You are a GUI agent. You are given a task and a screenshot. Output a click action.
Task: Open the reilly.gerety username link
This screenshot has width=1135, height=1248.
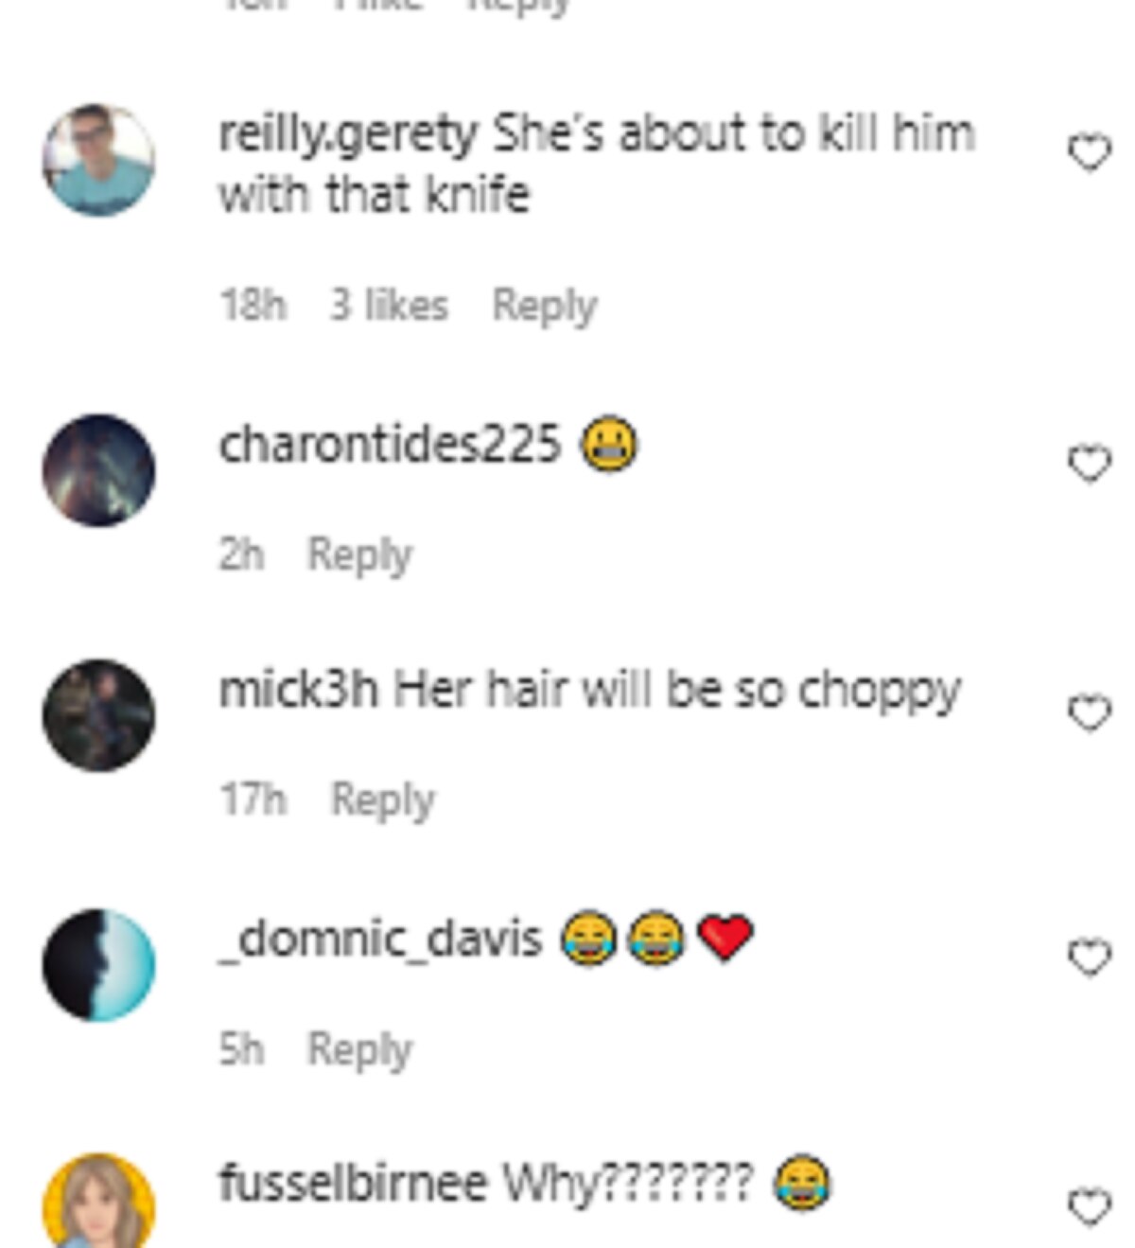(348, 135)
